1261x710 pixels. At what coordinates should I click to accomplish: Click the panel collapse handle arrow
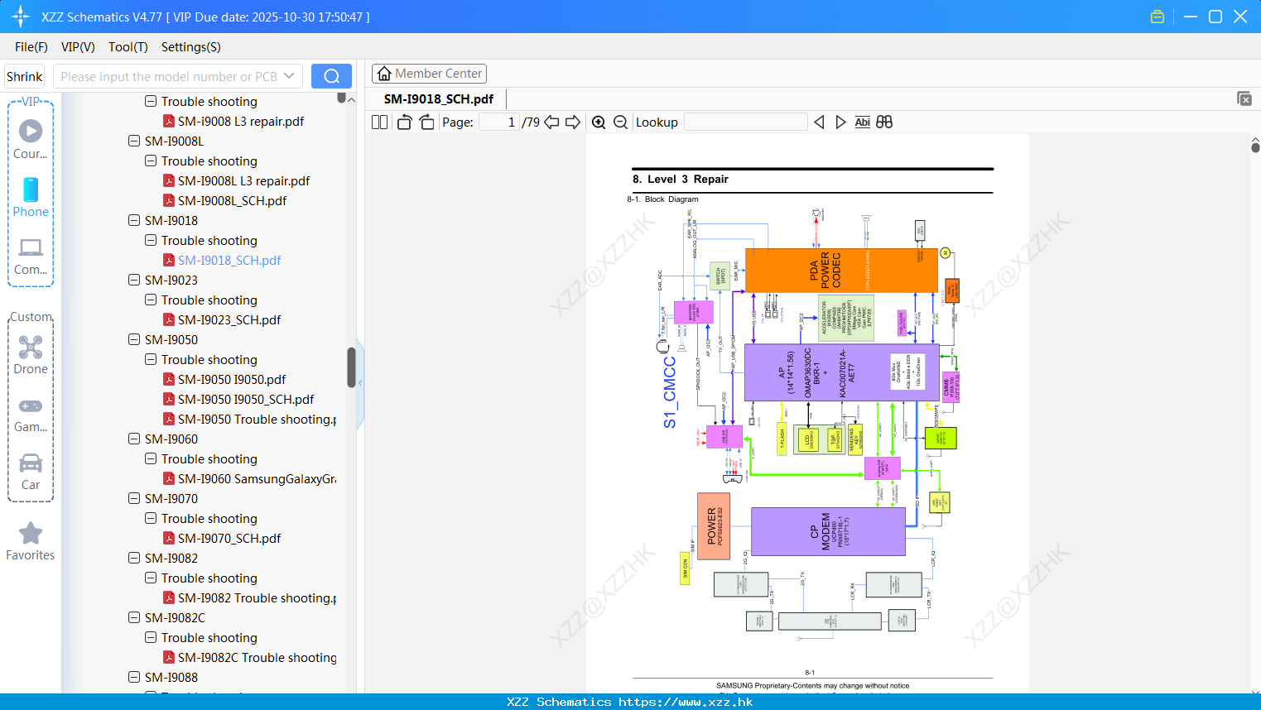click(360, 383)
